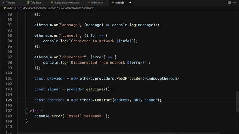The width and height of the screenshot is (239, 134).
Task: Click the contract variable on line 105
Action: click(56, 100)
